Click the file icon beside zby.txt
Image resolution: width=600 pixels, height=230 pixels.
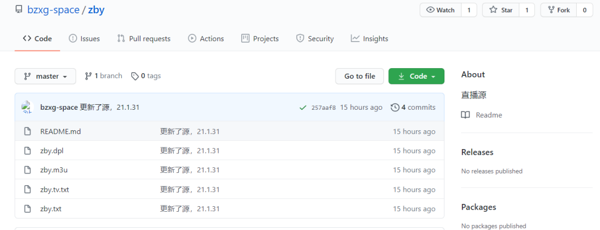[x=27, y=209]
